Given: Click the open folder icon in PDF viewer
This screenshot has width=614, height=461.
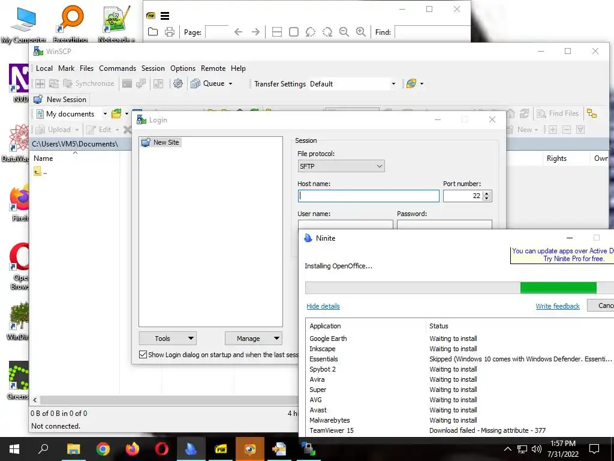Looking at the screenshot, I should pyautogui.click(x=153, y=32).
